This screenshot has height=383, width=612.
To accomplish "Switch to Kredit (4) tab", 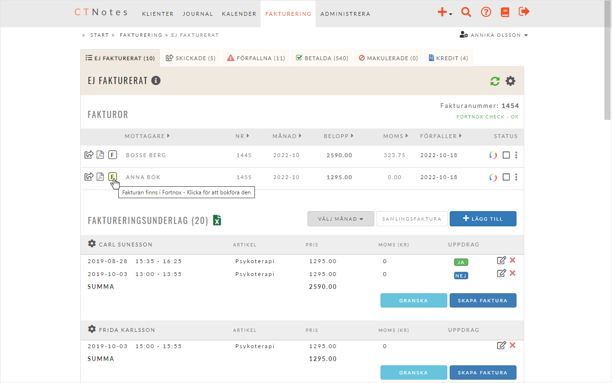I will coord(448,58).
